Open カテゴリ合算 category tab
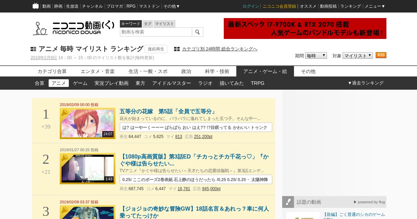The height and width of the screenshot is (219, 417). point(52,71)
